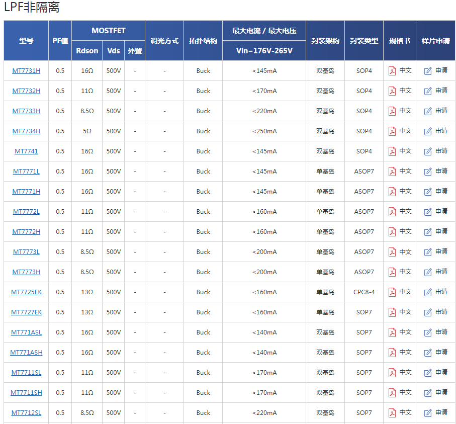Click the sample request edit icon for MT7732H
The height and width of the screenshot is (424, 456).
[428, 91]
